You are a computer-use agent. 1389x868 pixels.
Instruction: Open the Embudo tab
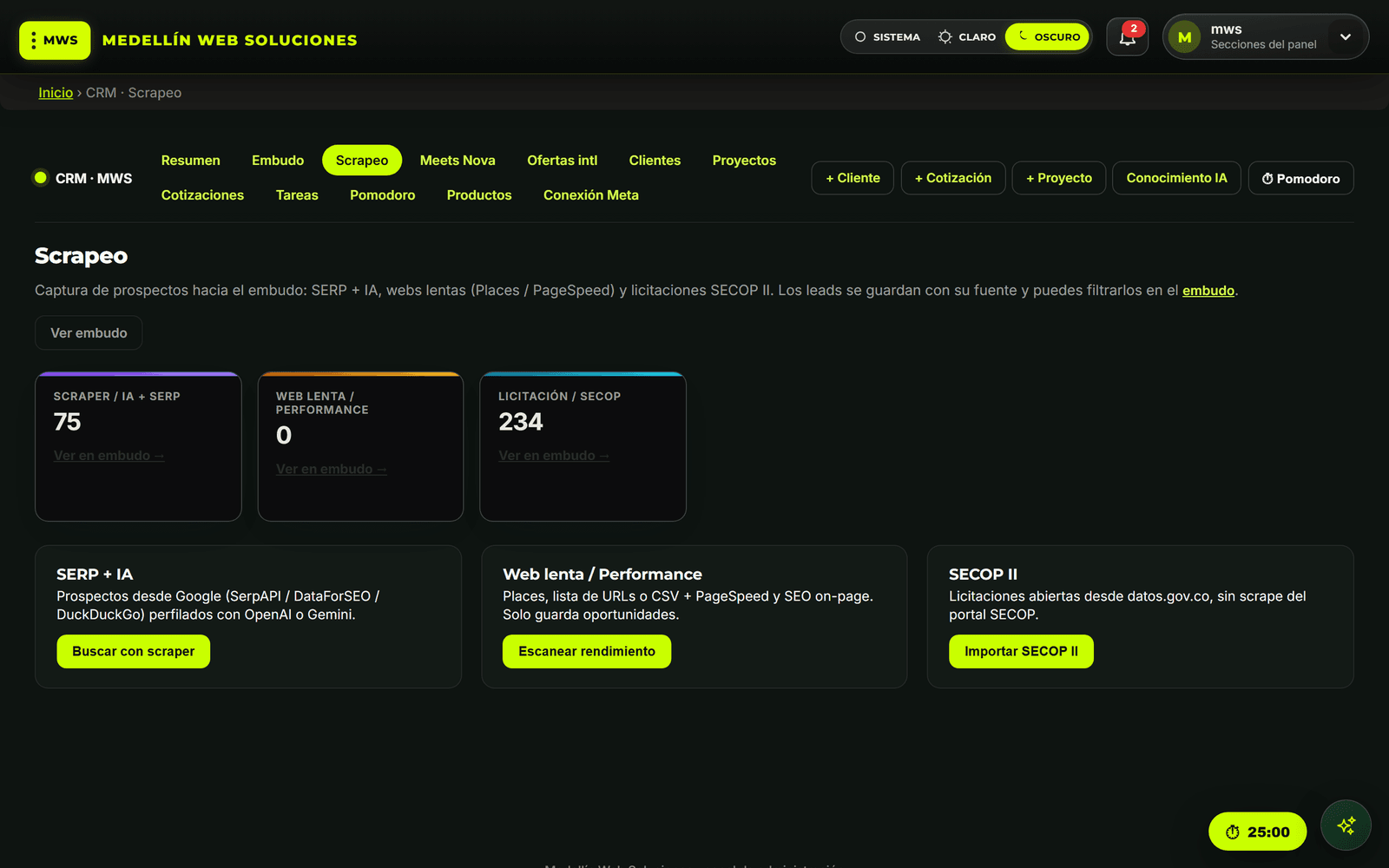pos(278,161)
